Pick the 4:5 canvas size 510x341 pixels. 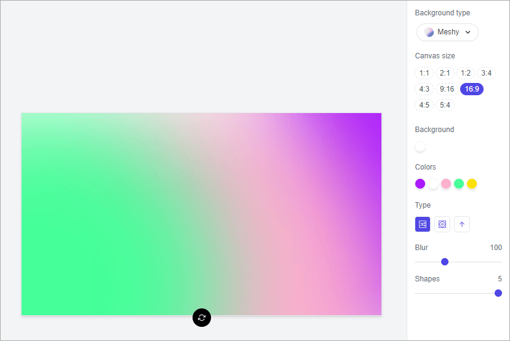click(x=424, y=105)
